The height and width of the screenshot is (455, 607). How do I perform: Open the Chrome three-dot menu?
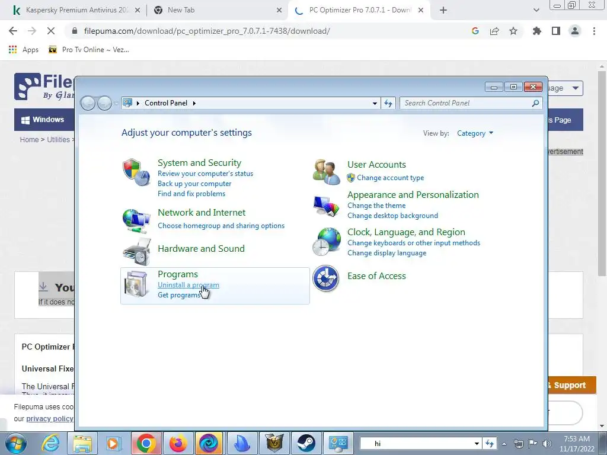594,31
